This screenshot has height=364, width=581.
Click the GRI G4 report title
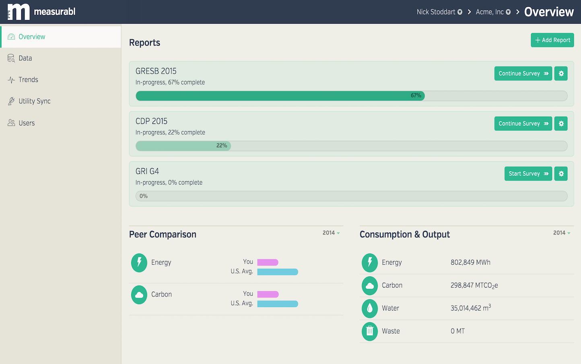click(147, 171)
